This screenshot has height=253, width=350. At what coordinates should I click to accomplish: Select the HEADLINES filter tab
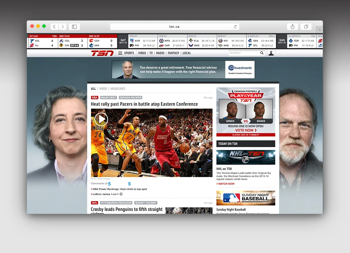coord(118,89)
